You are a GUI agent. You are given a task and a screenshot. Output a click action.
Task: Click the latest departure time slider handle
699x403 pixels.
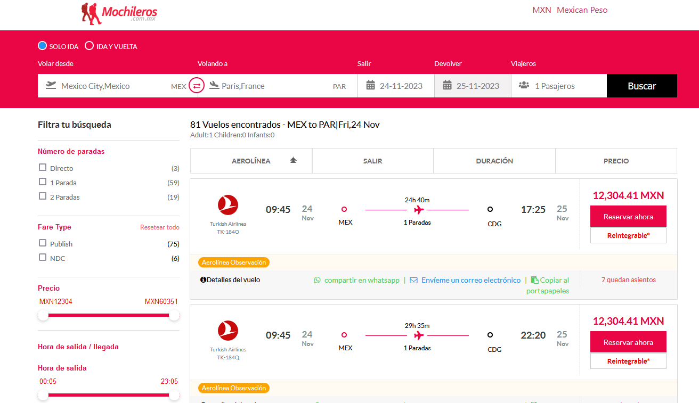point(174,395)
